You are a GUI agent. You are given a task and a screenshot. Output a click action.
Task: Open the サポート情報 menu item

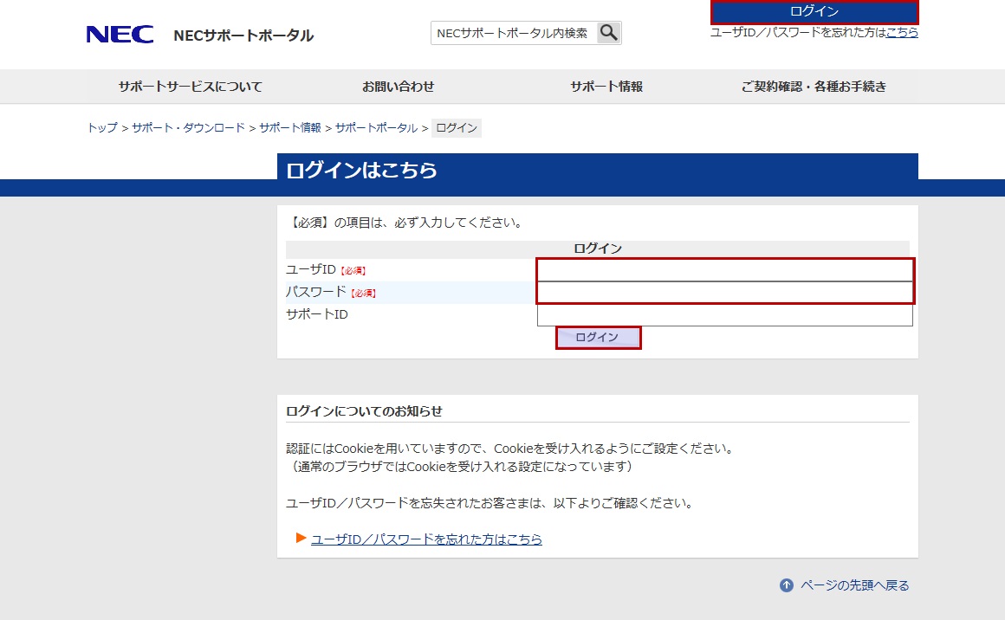(606, 87)
